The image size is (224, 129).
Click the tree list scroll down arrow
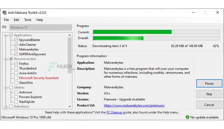69,106
